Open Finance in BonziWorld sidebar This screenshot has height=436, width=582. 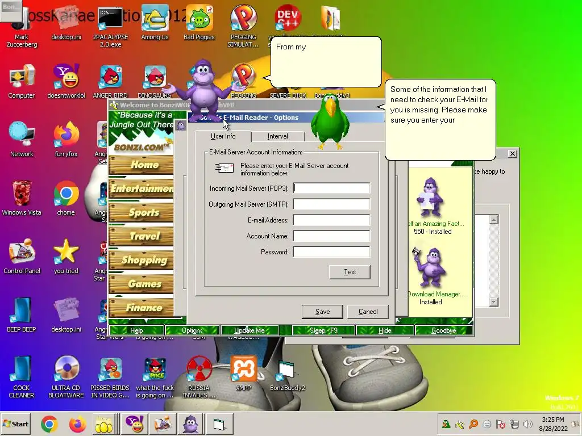click(141, 307)
